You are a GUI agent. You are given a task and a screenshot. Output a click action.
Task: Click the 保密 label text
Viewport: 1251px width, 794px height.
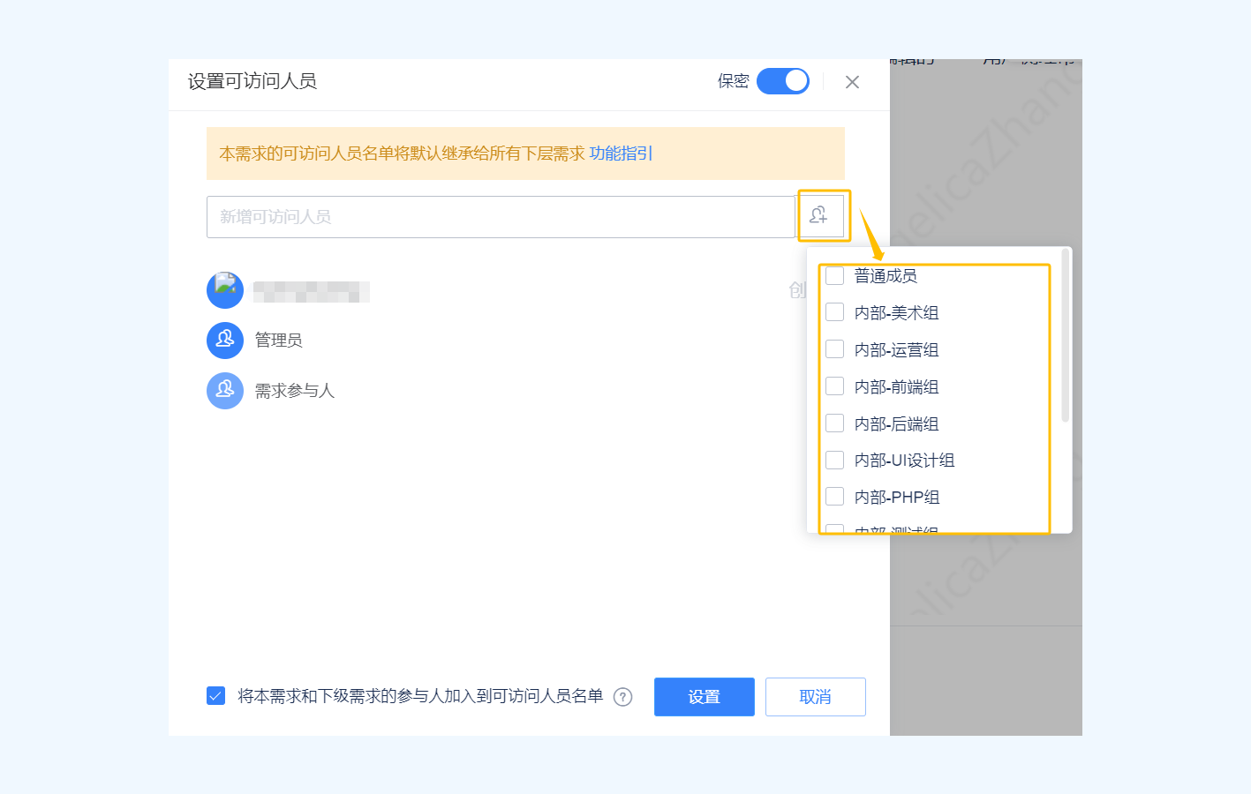733,81
